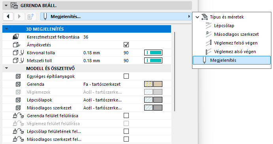
Task: Enable Másodlagos szerkezet fel... checkbox
Action: [126, 139]
